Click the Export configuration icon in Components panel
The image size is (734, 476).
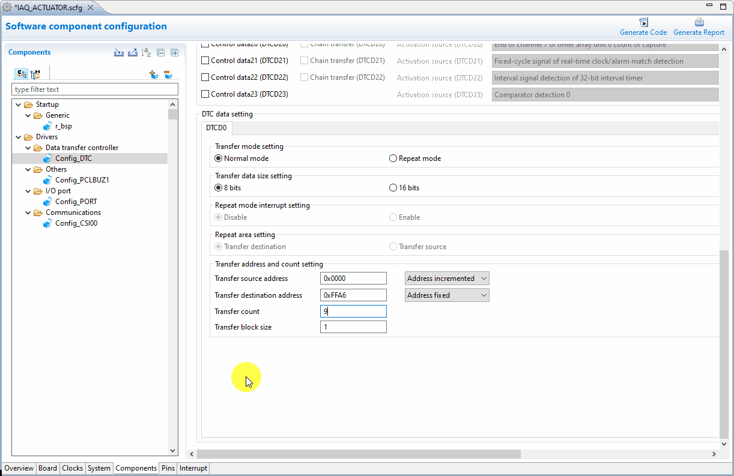133,53
